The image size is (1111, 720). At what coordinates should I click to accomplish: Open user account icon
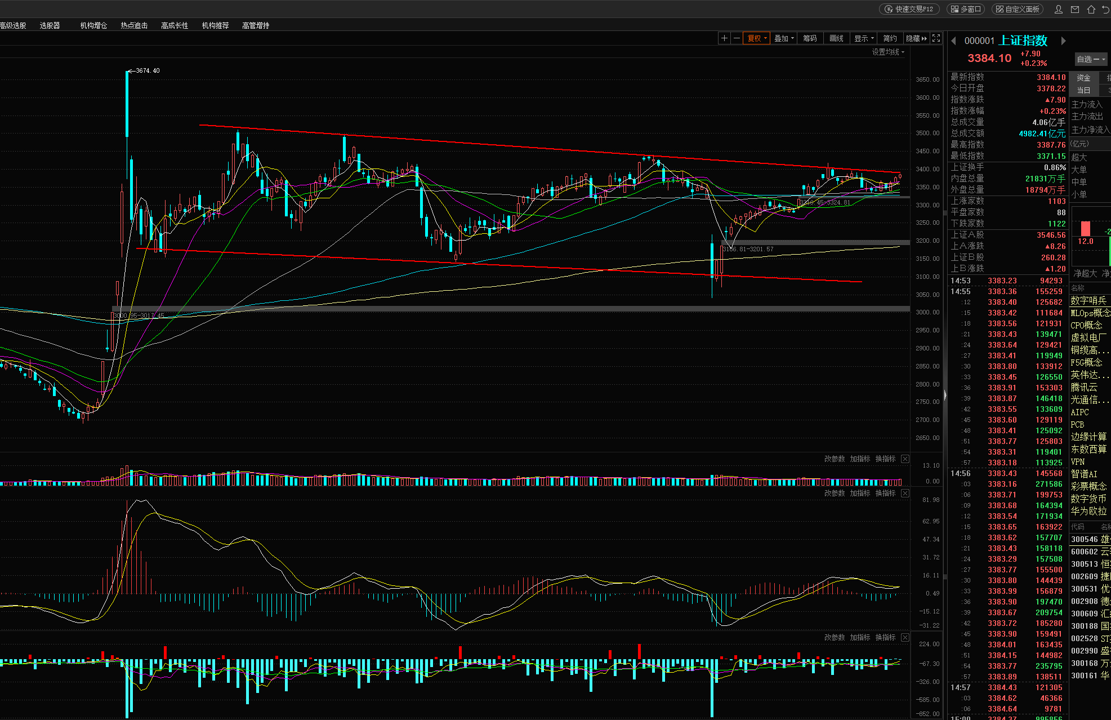(1059, 9)
